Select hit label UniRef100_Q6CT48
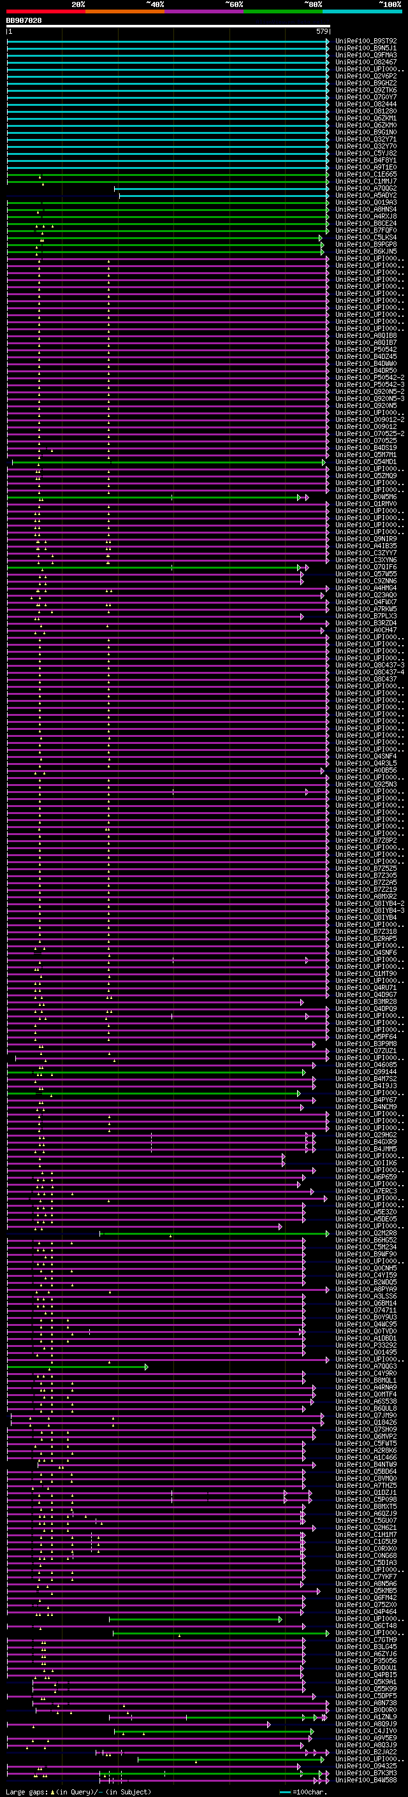Image resolution: width=408 pixels, height=1797 pixels. (366, 1626)
